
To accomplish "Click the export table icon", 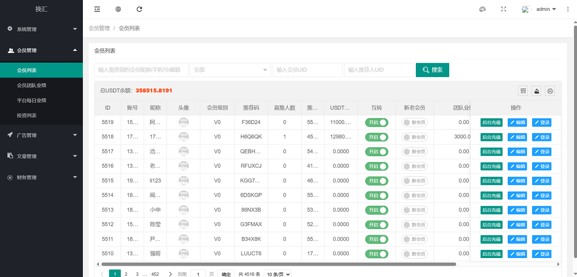I will coord(536,91).
